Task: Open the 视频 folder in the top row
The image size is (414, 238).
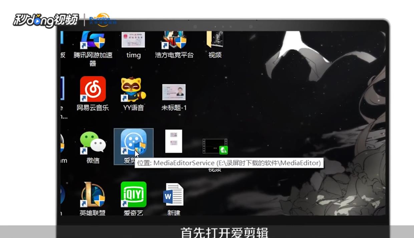Action: [x=215, y=40]
